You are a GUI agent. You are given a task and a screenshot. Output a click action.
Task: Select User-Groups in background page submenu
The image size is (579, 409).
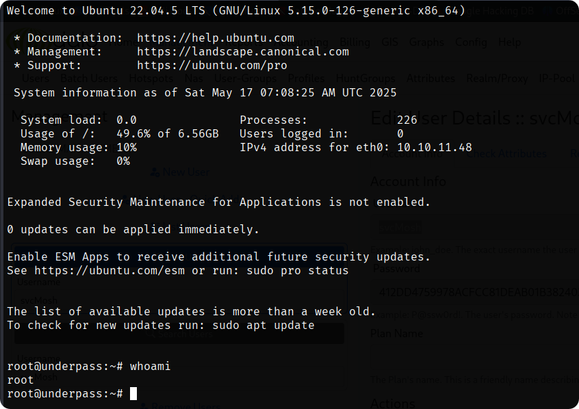click(x=246, y=78)
